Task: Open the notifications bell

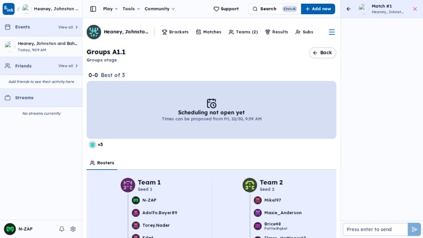Action: [62, 229]
